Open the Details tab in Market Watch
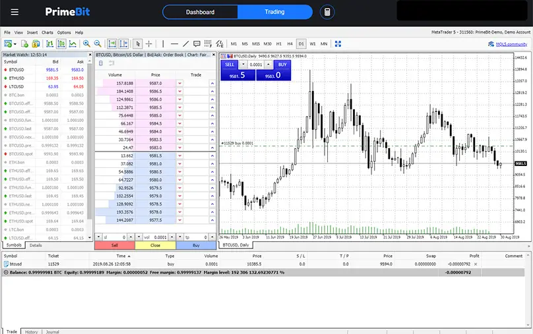Screen dimensions: 533x334 pyautogui.click(x=36, y=245)
